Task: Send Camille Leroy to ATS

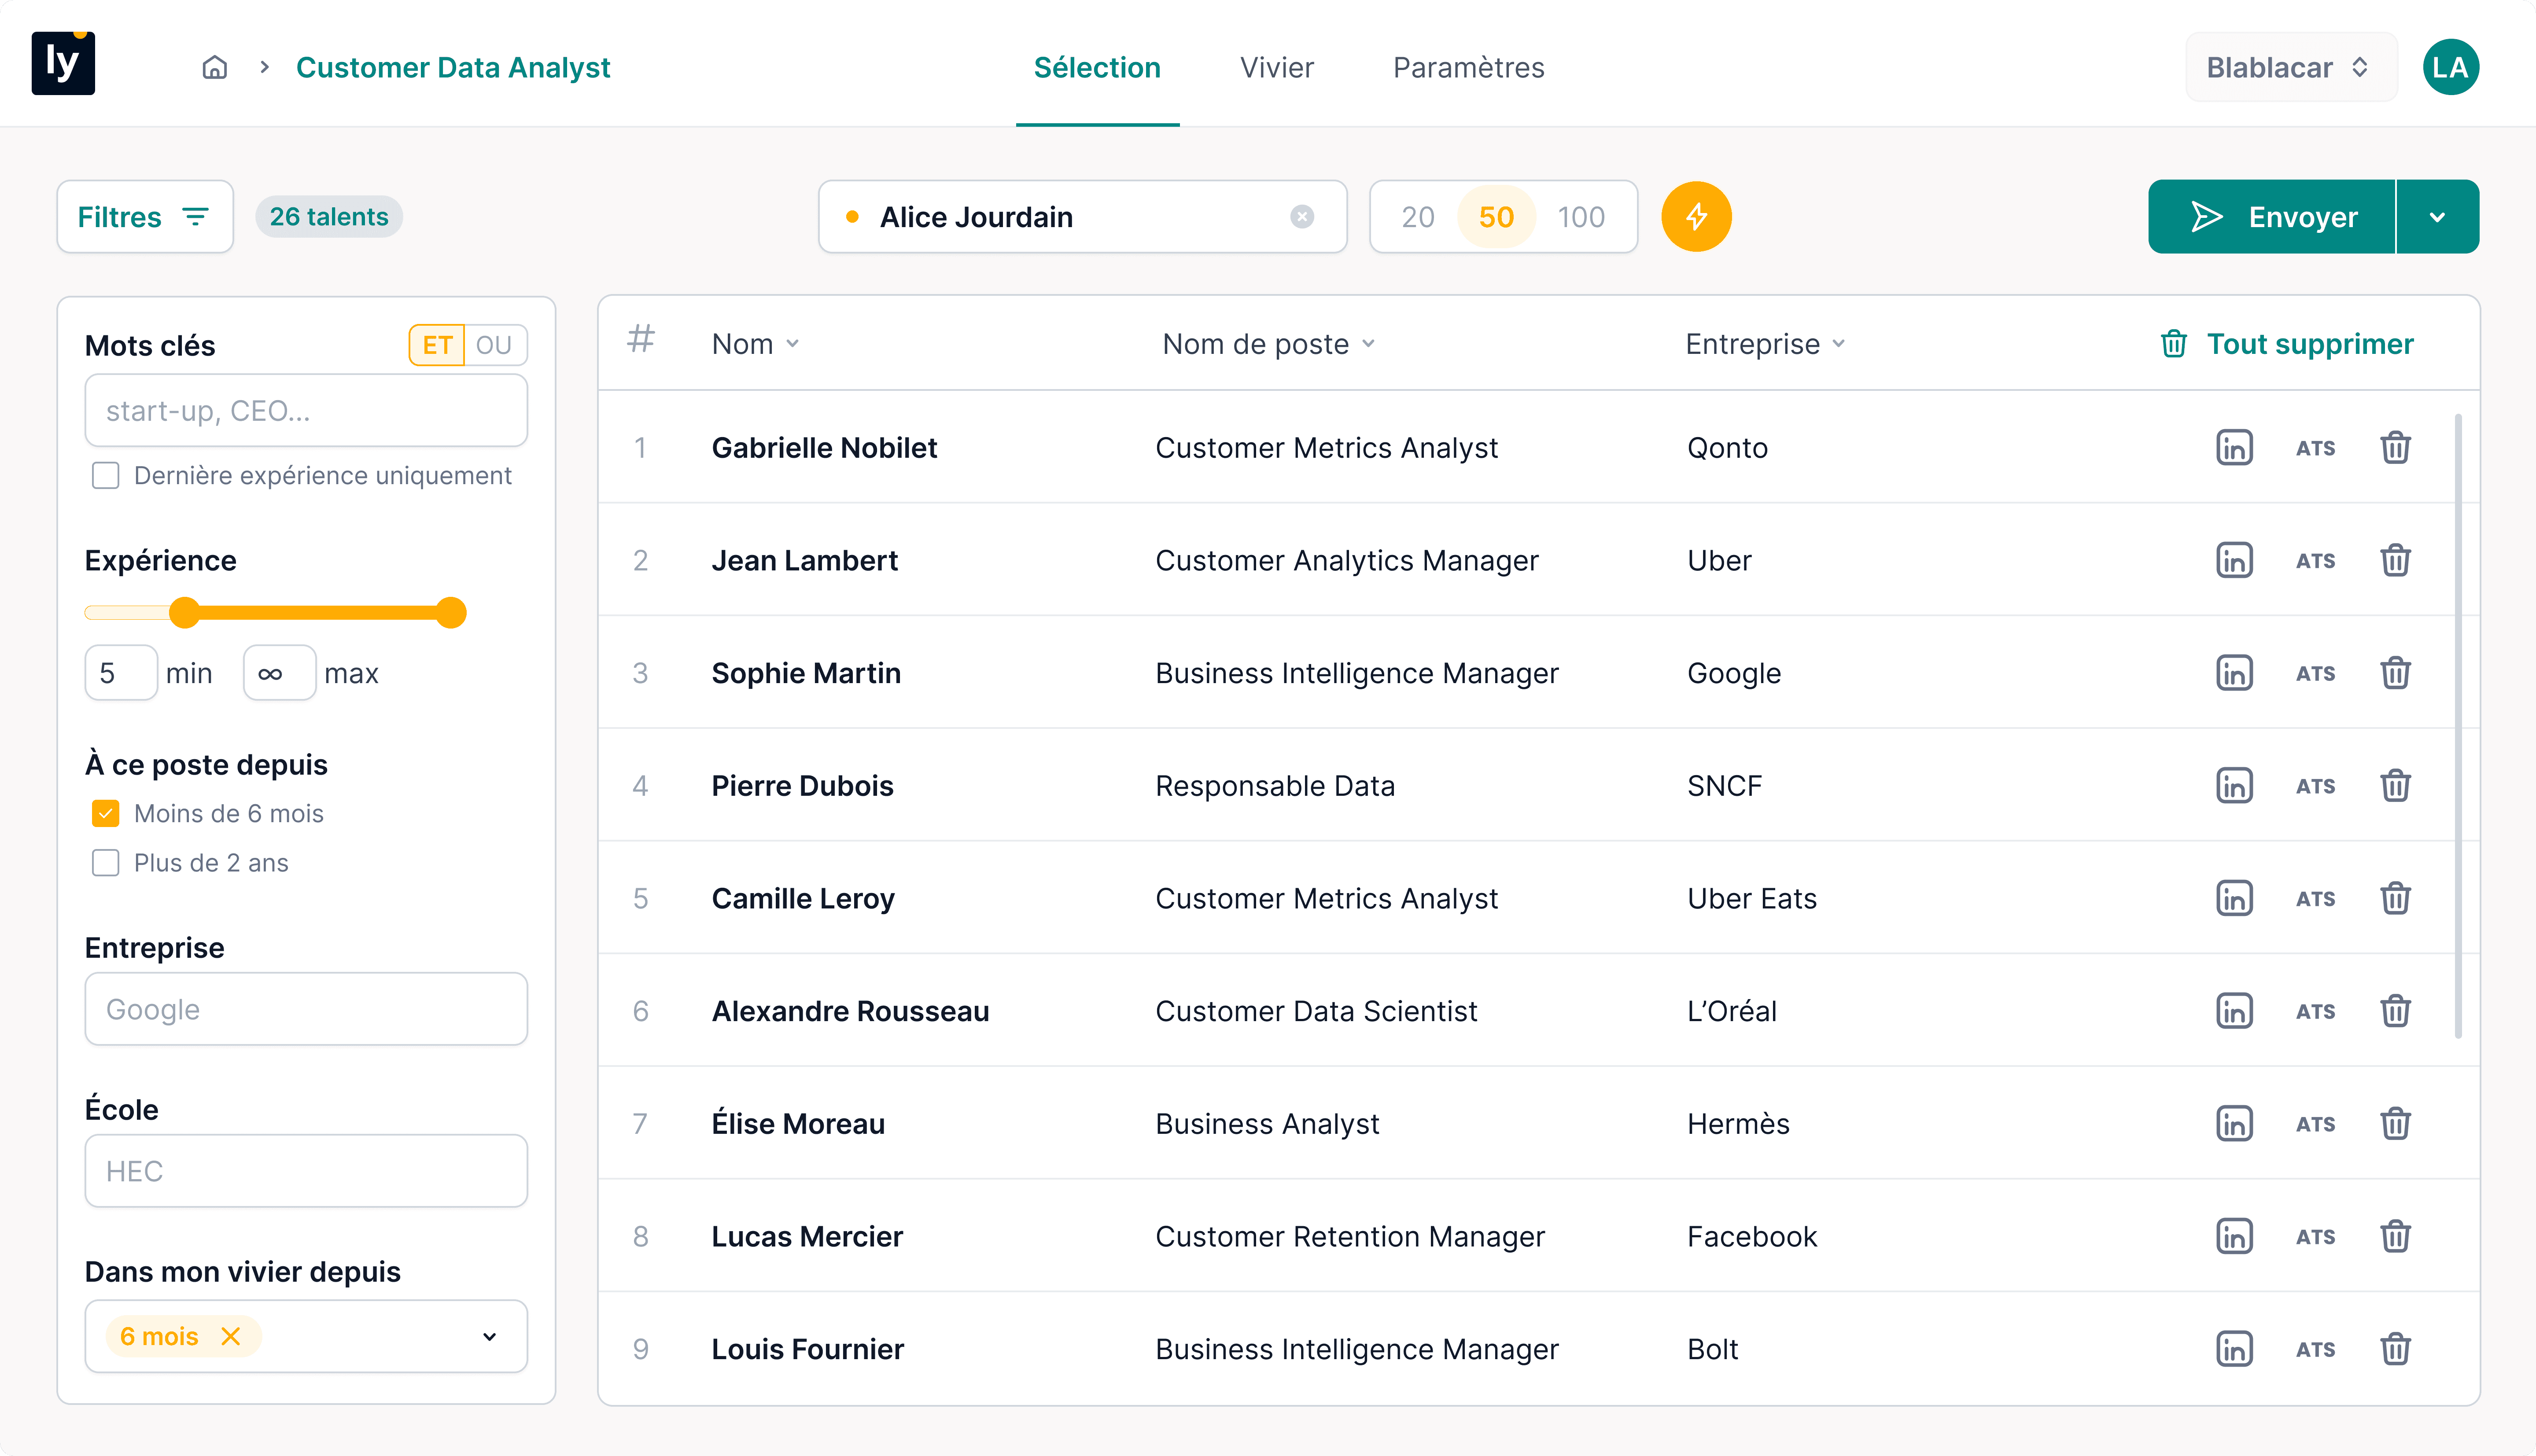Action: (x=2315, y=899)
